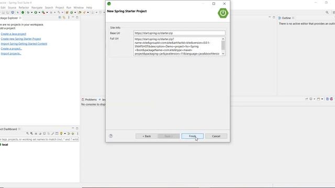335x188 pixels.
Task: Open 'Import Spring Getting Started Content' link
Action: (x=24, y=44)
